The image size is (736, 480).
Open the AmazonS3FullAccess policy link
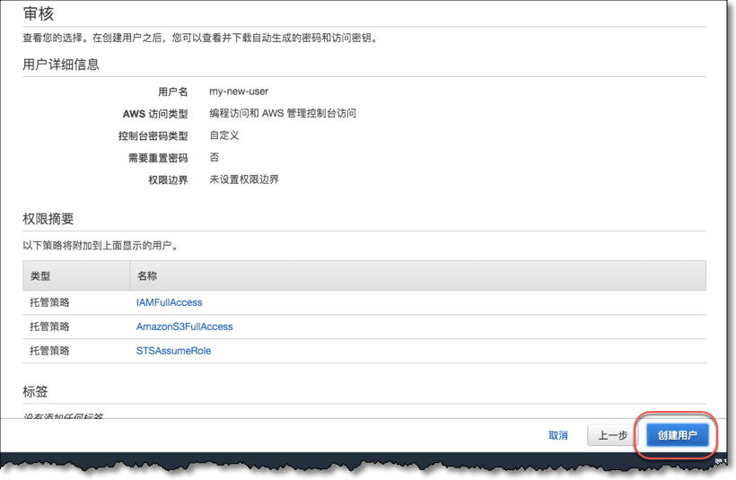tap(185, 327)
